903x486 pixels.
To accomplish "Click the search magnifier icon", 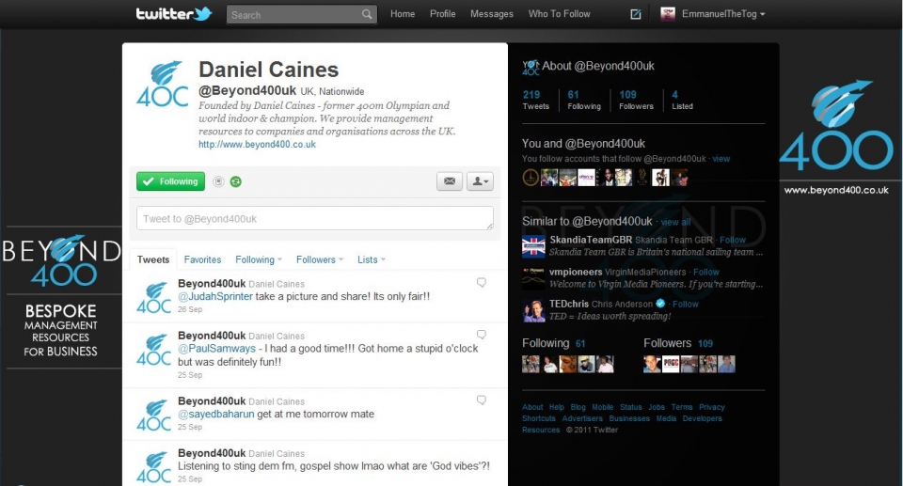I will (x=367, y=14).
